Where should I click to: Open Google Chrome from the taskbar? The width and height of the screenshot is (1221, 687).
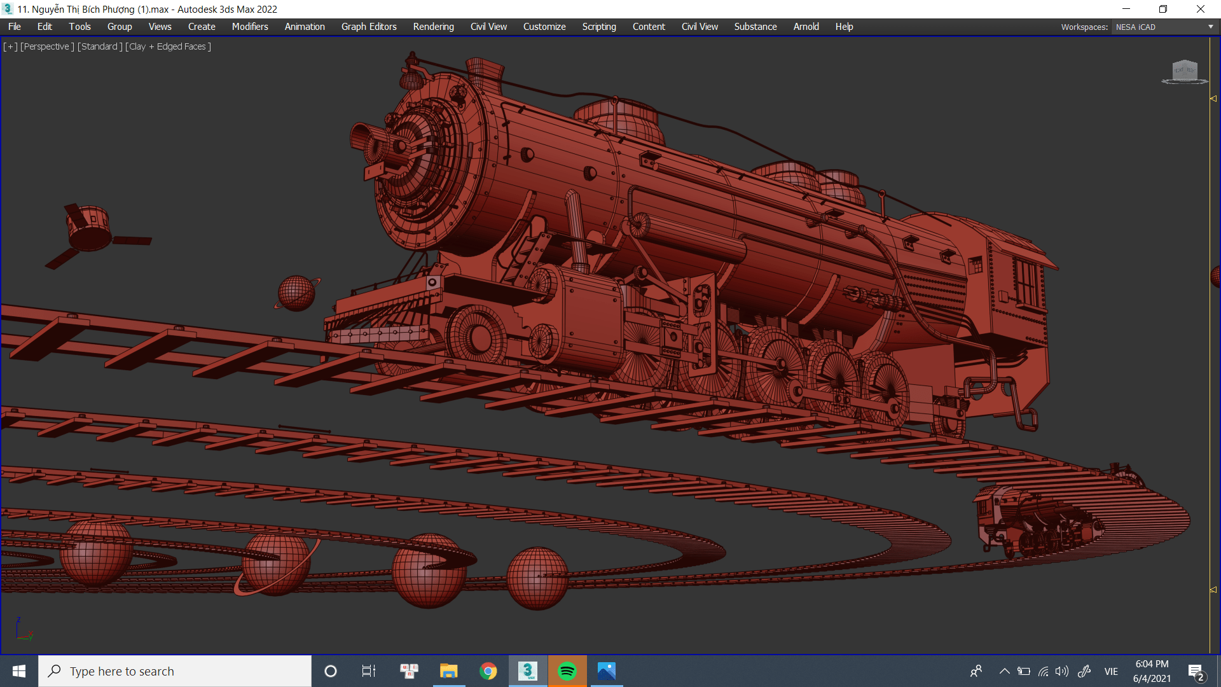488,671
